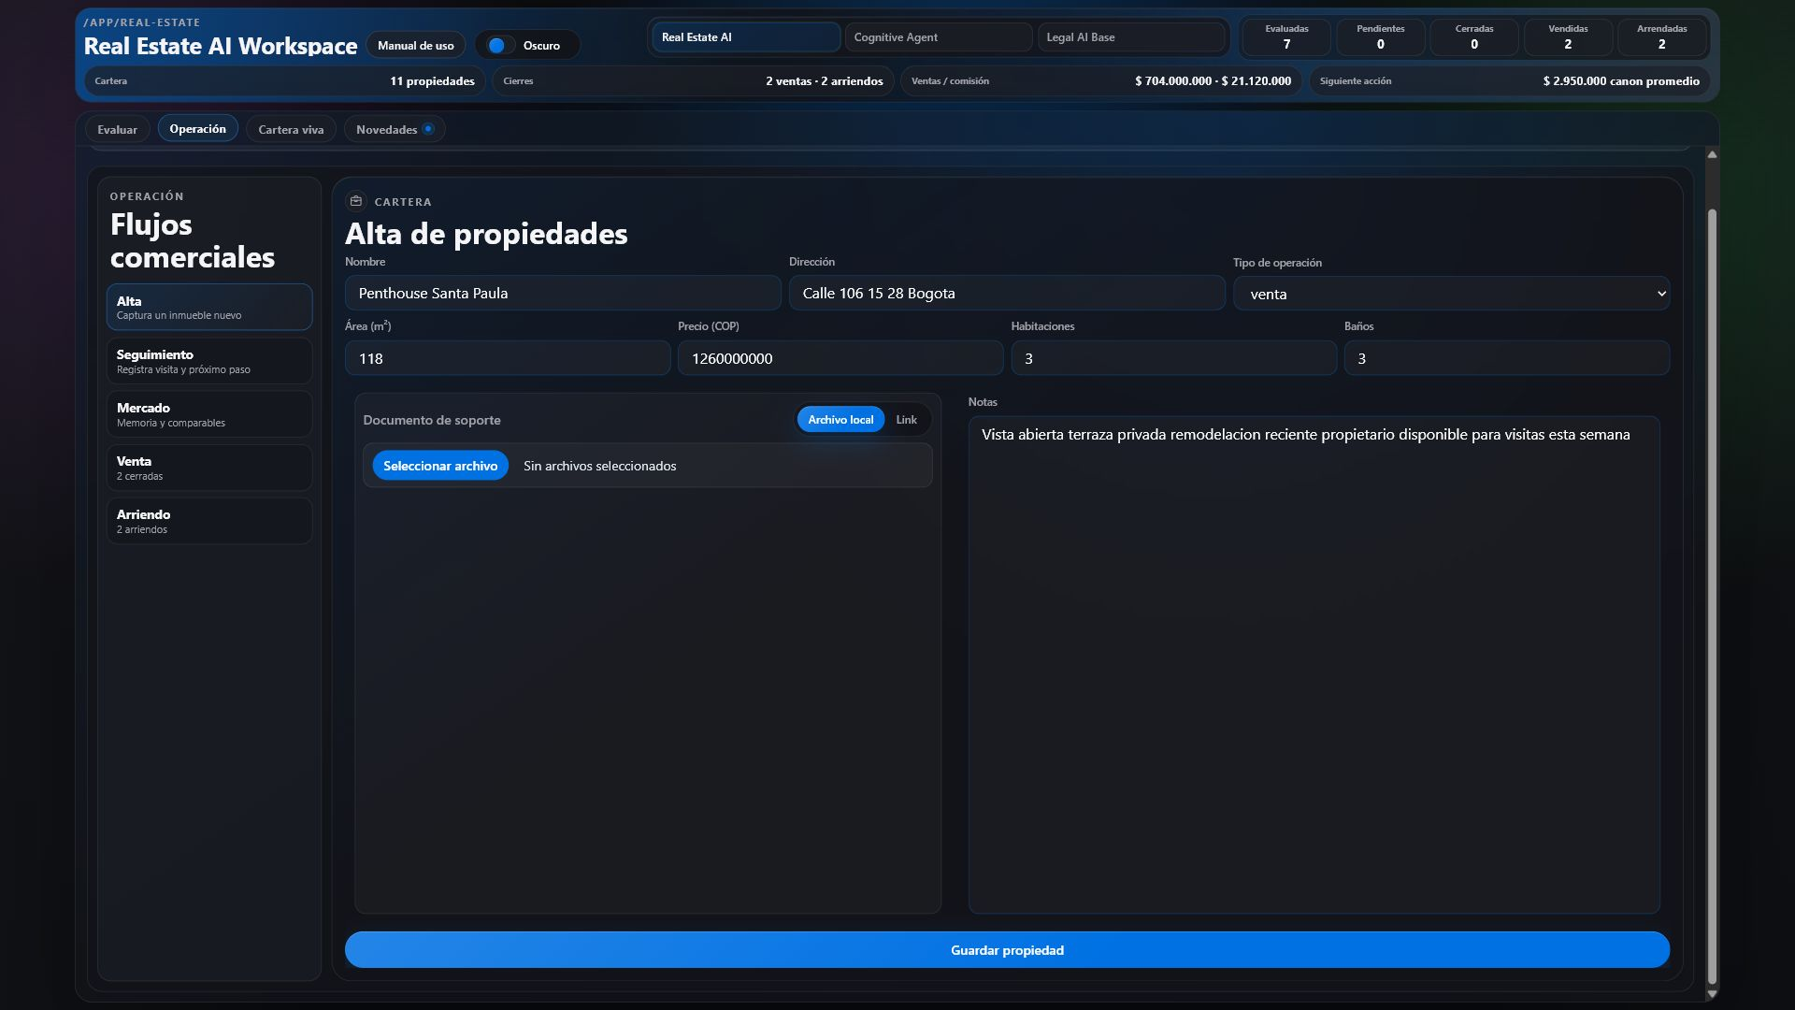
Task: Click the Cierres 2 ventas summary
Action: 693,81
